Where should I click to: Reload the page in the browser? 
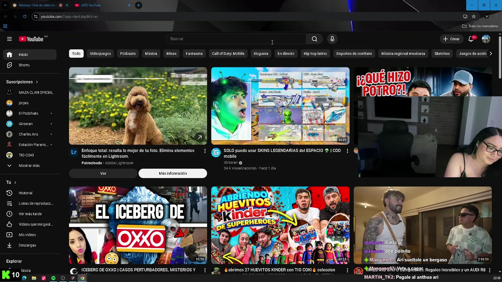click(24, 16)
